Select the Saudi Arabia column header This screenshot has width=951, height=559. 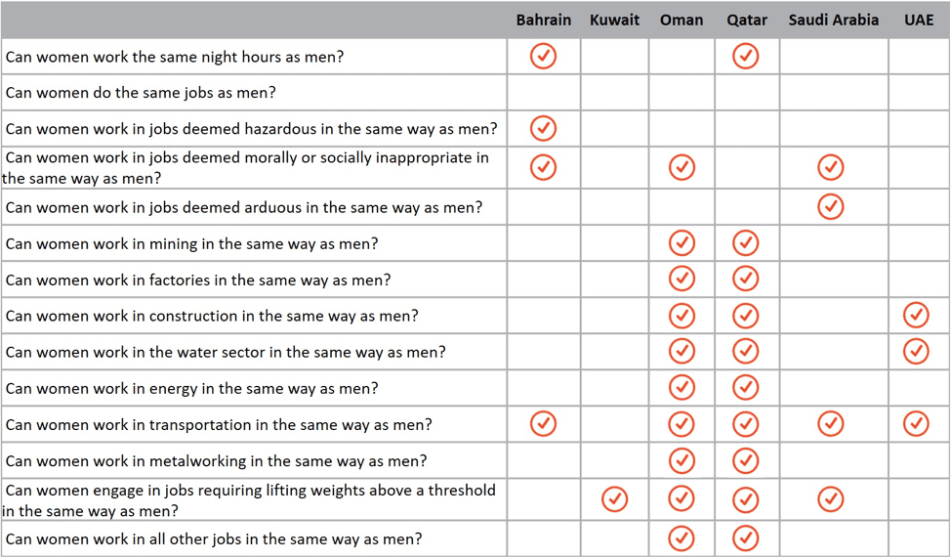pos(833,20)
